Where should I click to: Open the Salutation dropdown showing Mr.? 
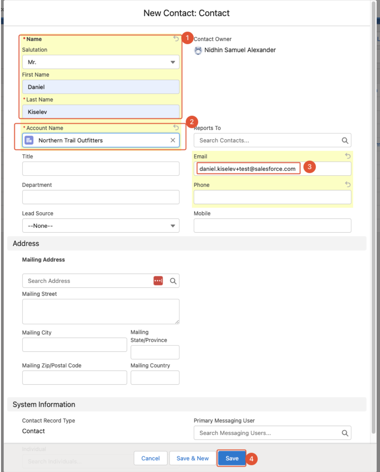click(x=101, y=62)
